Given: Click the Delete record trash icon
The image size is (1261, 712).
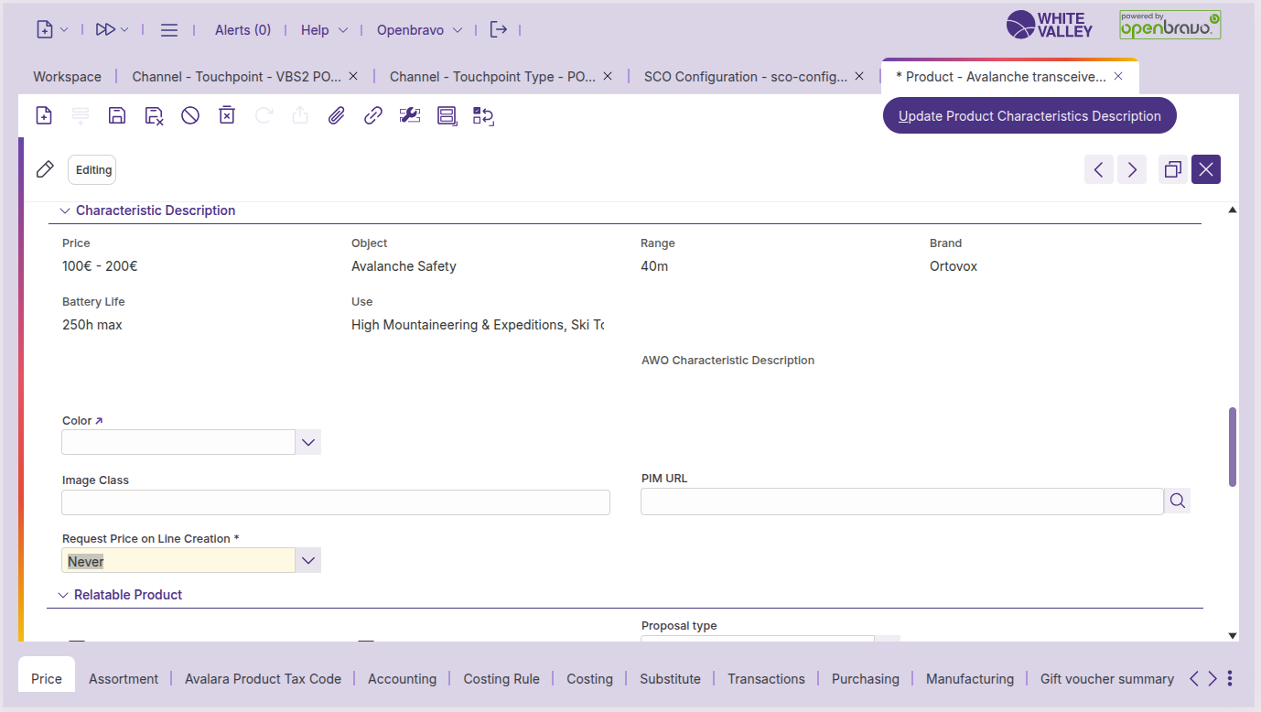Looking at the screenshot, I should [227, 115].
